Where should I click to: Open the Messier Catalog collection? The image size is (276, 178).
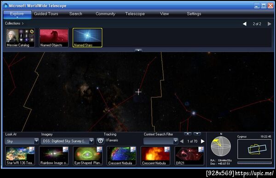click(x=20, y=38)
